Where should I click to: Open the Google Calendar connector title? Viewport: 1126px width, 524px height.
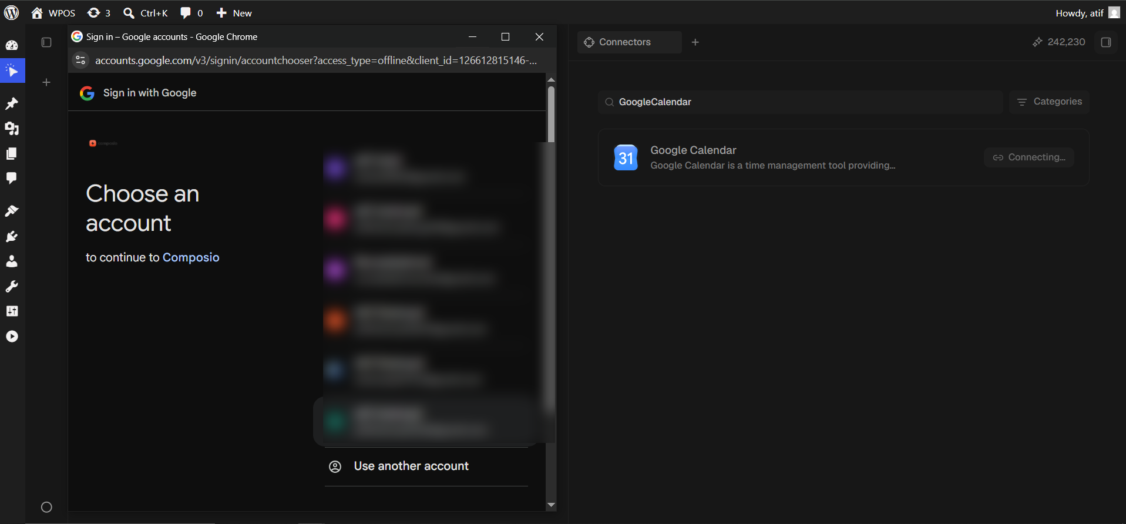[x=693, y=150]
